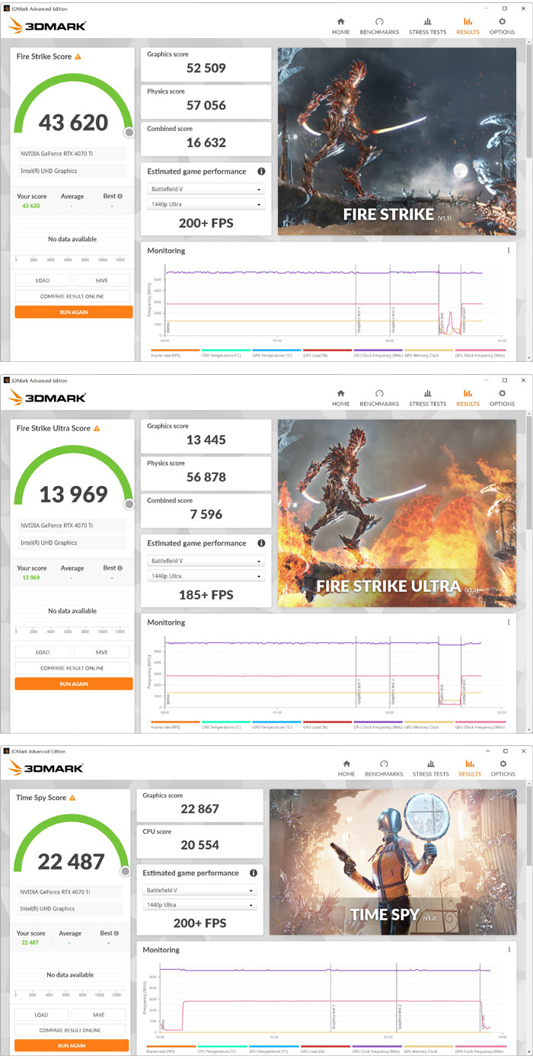Viewport: 533px width, 1059px height.
Task: Click info icon next to Best, Fire Strike Ultra
Action: pyautogui.click(x=120, y=568)
